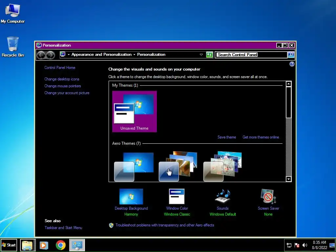The width and height of the screenshot is (336, 252).
Task: Click the theme list scrollbar thumb
Action: click(x=289, y=102)
